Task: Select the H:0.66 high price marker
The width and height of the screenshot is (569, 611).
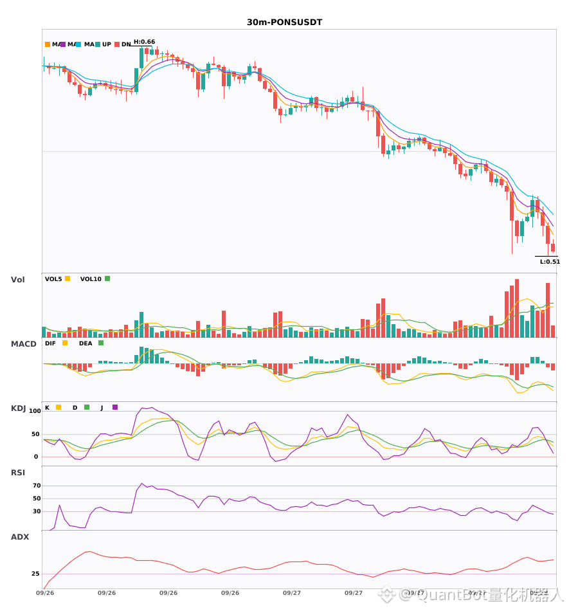Action: tap(144, 42)
